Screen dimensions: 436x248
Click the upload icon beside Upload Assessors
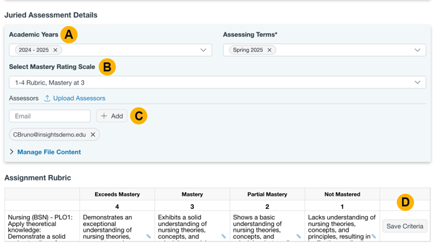(48, 98)
